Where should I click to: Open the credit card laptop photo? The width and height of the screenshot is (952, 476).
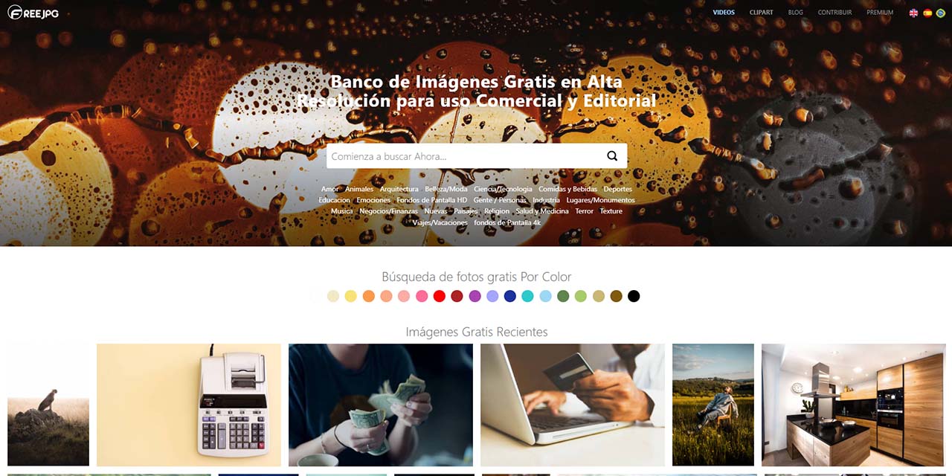[x=573, y=405]
